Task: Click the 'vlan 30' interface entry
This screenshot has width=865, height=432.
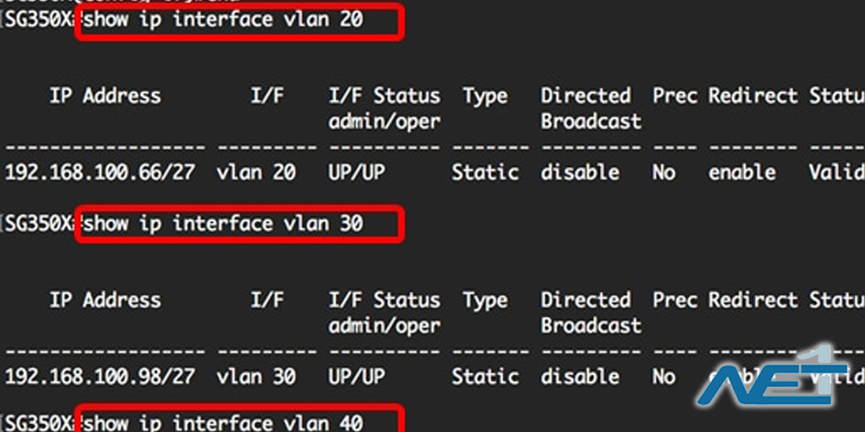Action: [256, 377]
